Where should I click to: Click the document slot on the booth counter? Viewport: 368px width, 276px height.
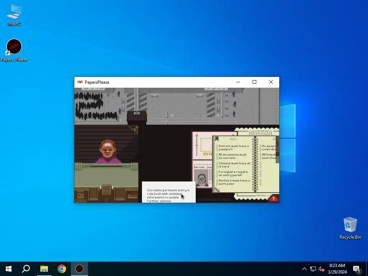[106, 166]
